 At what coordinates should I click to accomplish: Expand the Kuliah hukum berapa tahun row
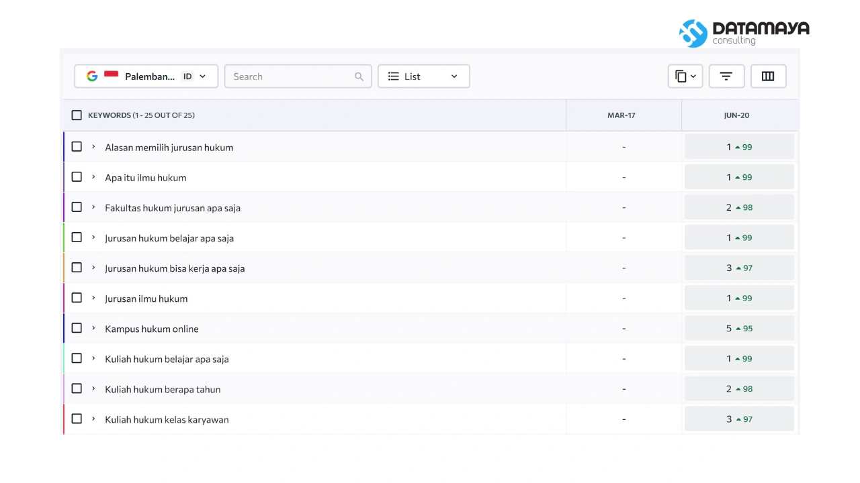(93, 388)
